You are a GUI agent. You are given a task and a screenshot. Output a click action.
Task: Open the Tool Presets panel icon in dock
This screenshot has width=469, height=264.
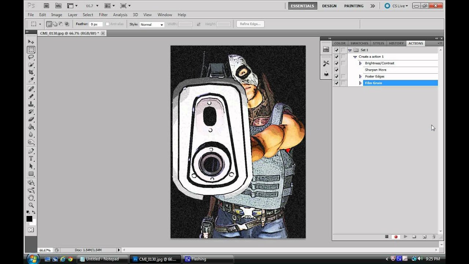(326, 63)
